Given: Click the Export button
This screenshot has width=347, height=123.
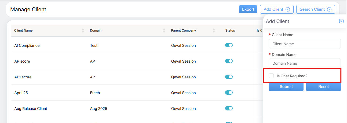Looking at the screenshot, I should click(248, 9).
